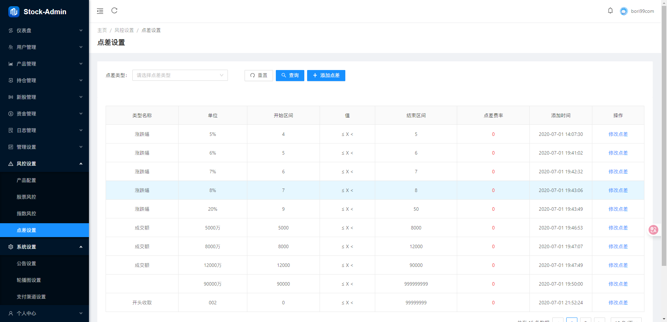This screenshot has height=322, width=667.
Task: Select the 点差设置 submenu item
Action: pos(44,230)
